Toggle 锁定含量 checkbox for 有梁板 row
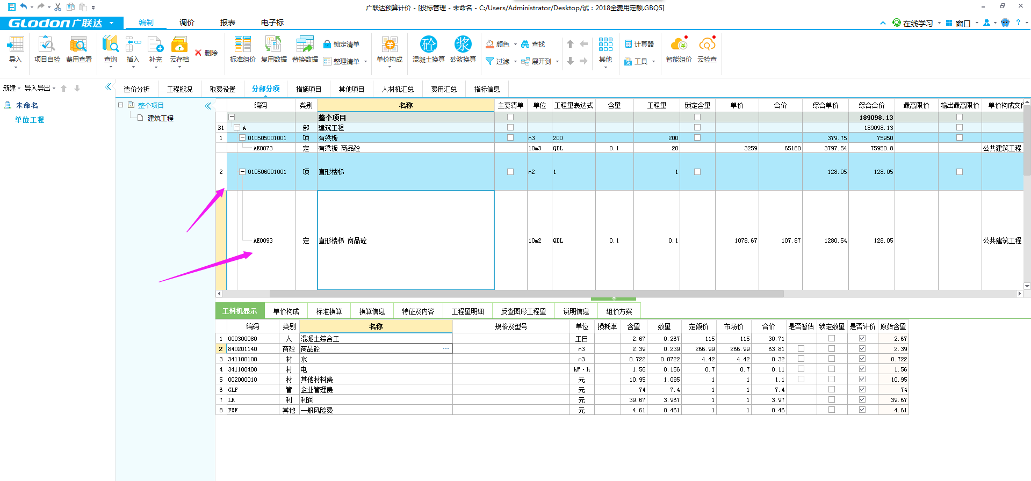This screenshot has width=1031, height=481. [697, 137]
